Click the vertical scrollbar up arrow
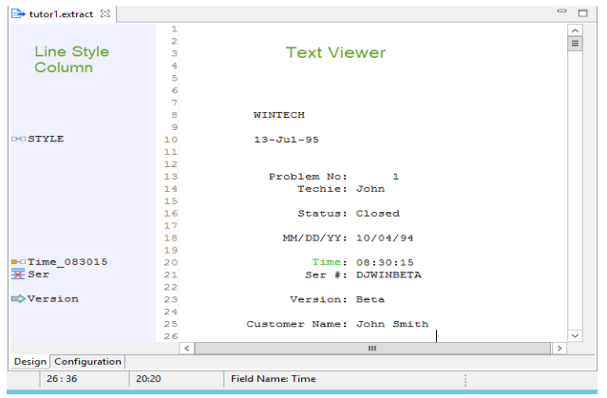607x398 pixels. pyautogui.click(x=575, y=29)
